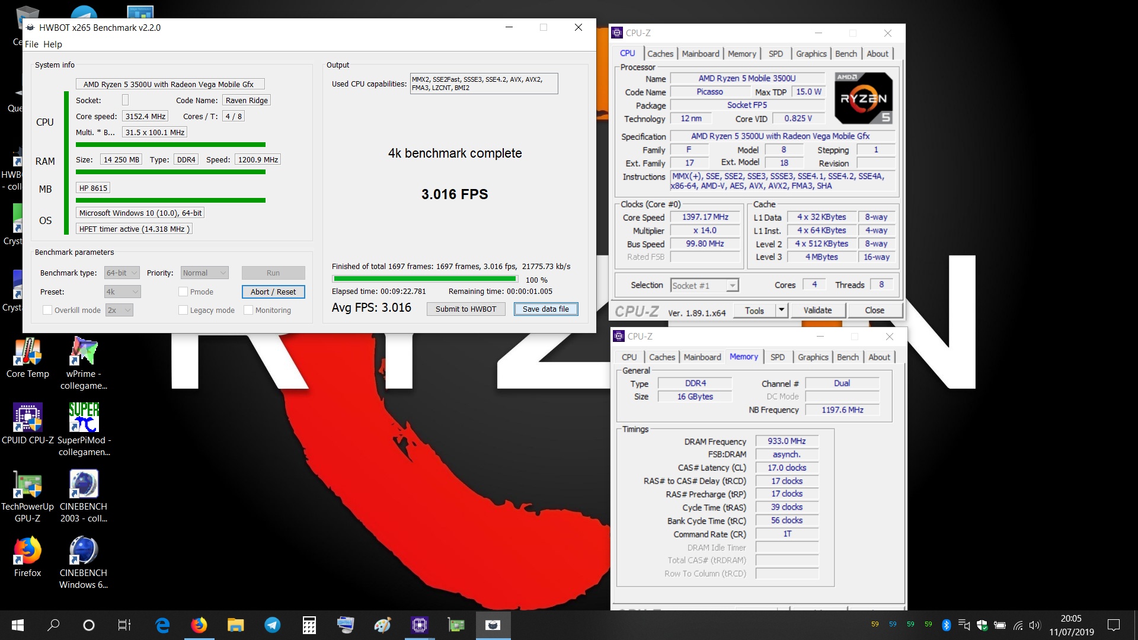The height and width of the screenshot is (640, 1138).
Task: Open Priority Normal dropdown
Action: 204,273
